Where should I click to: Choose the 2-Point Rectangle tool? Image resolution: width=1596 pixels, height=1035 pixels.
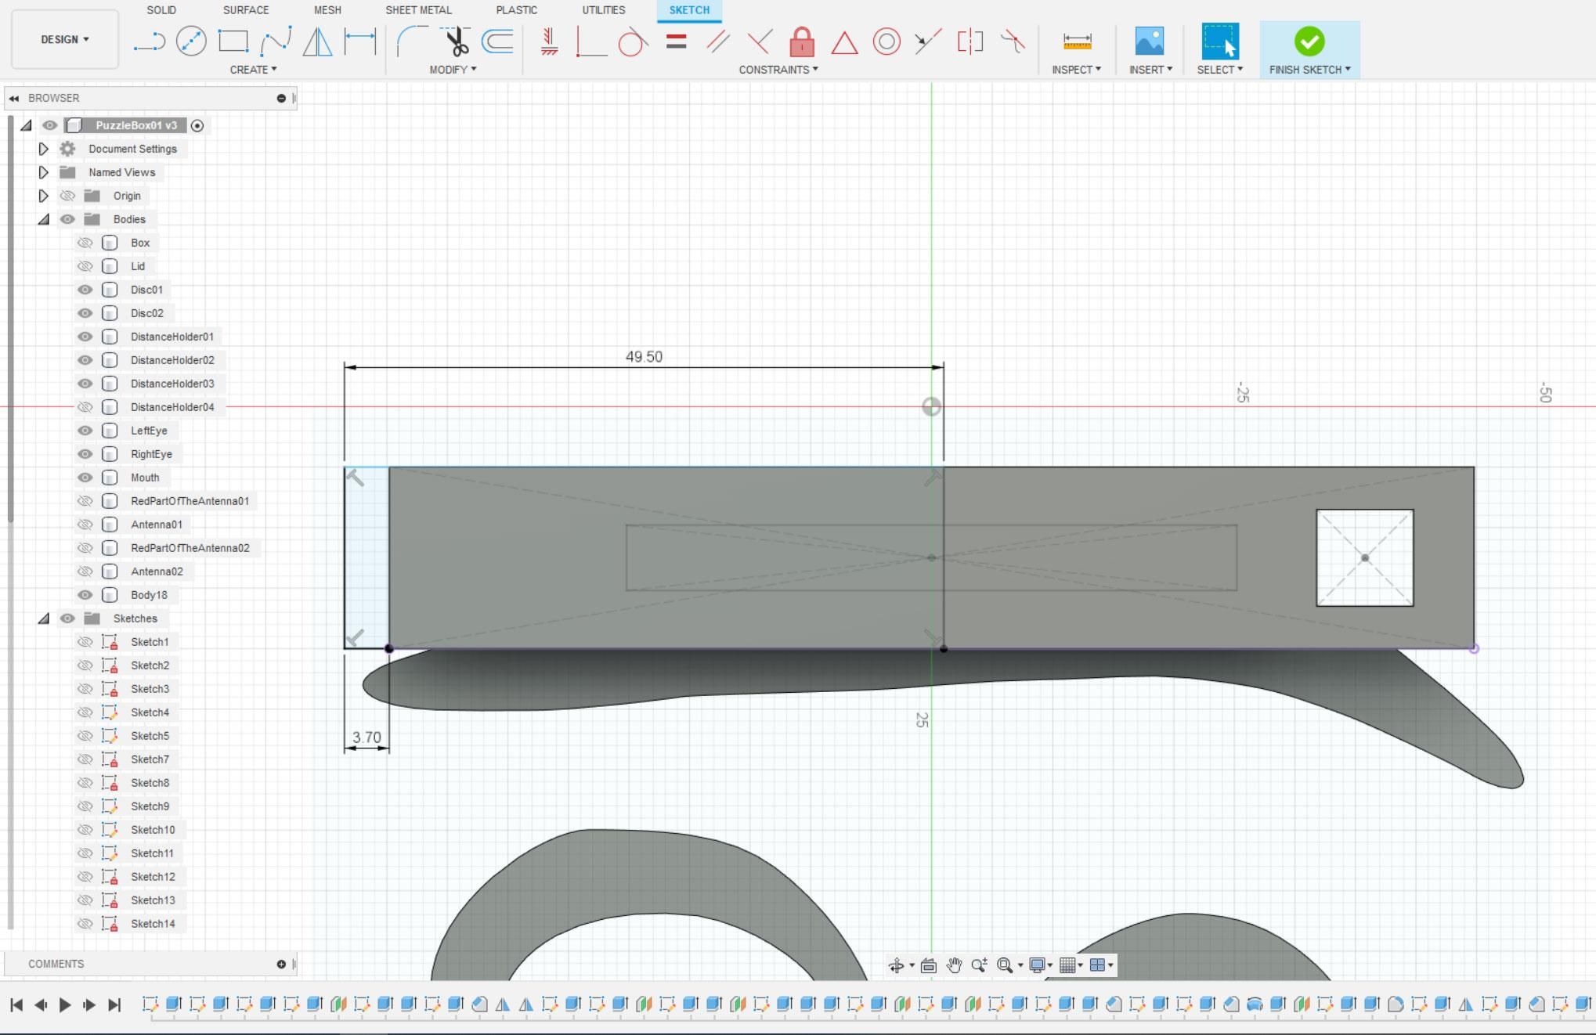coord(233,41)
